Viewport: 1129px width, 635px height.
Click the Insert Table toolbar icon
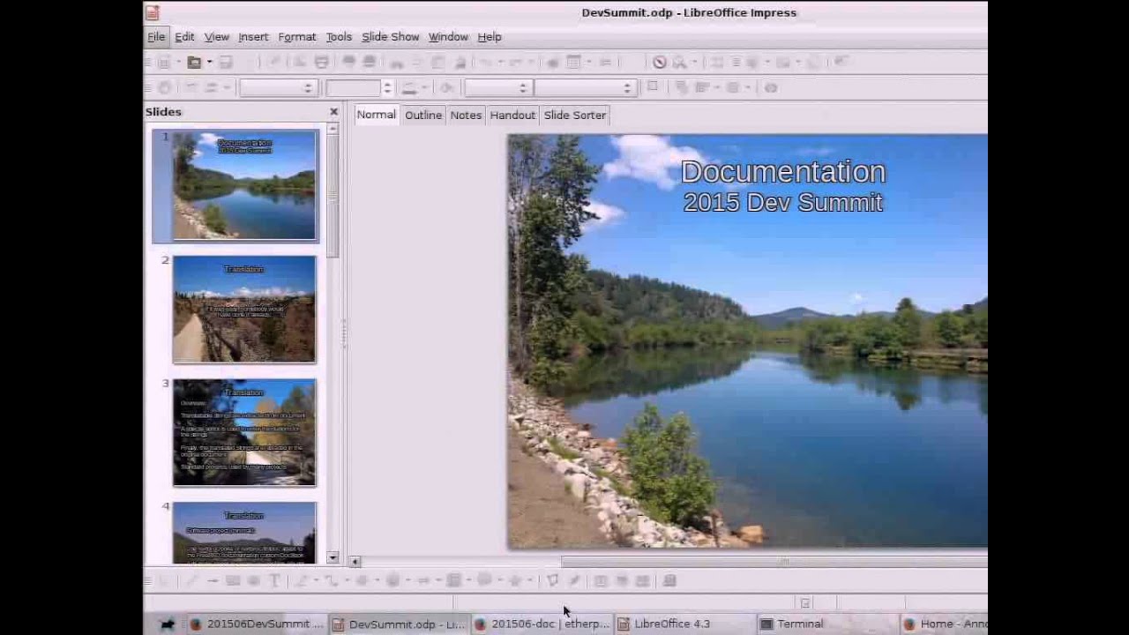click(x=573, y=62)
